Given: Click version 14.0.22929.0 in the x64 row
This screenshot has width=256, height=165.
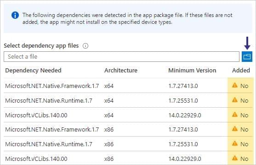Looking at the screenshot, I should tap(185, 115).
